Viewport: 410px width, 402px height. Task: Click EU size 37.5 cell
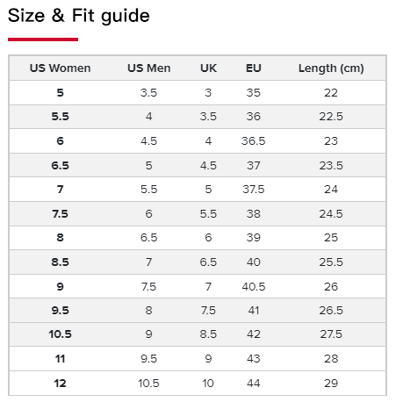tap(254, 190)
